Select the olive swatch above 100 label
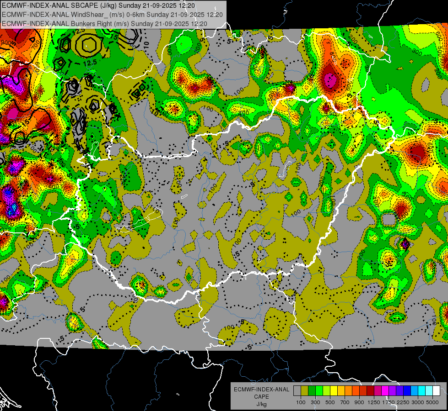 point(304,390)
